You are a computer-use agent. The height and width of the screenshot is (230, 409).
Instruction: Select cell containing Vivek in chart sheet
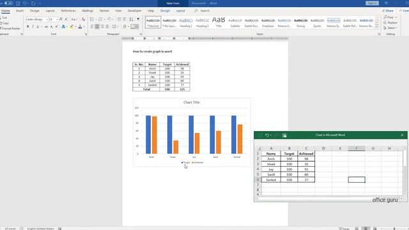(271, 164)
